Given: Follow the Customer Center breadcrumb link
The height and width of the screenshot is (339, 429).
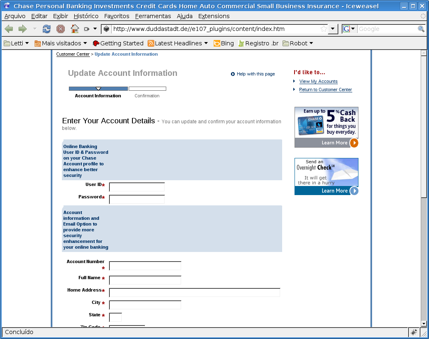Looking at the screenshot, I should pyautogui.click(x=73, y=54).
